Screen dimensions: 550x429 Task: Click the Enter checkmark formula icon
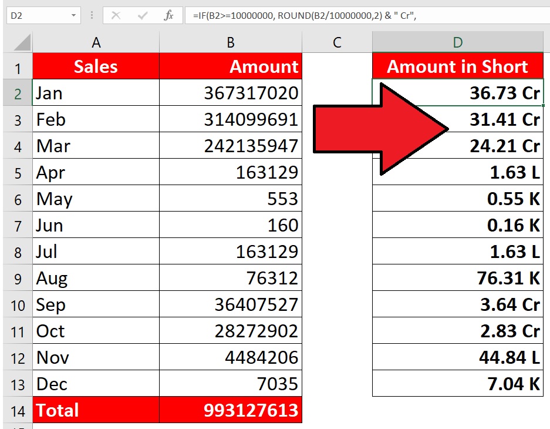(142, 16)
